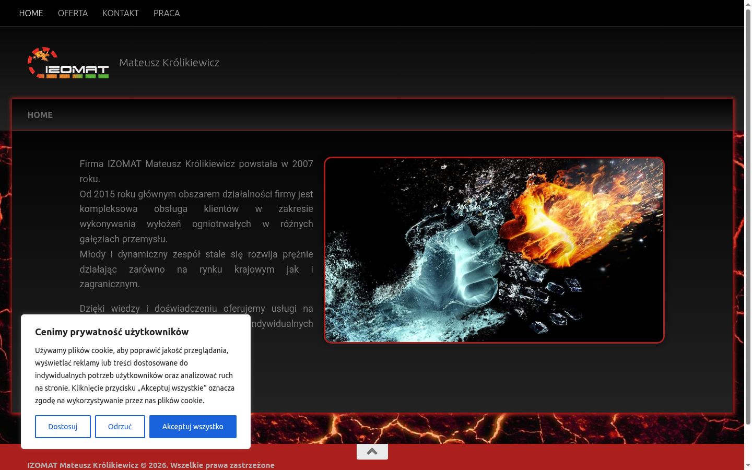Viewport: 752px width, 470px height.
Task: Open the fire and water fists image
Action: point(494,250)
